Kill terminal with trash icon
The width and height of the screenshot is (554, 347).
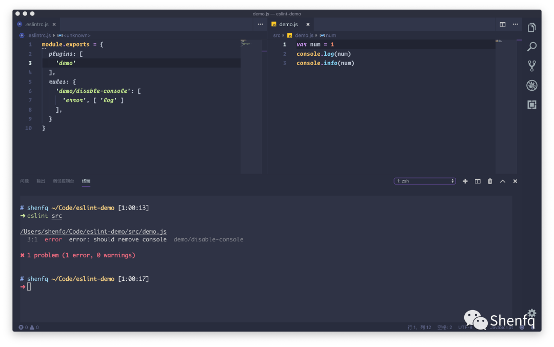point(490,181)
